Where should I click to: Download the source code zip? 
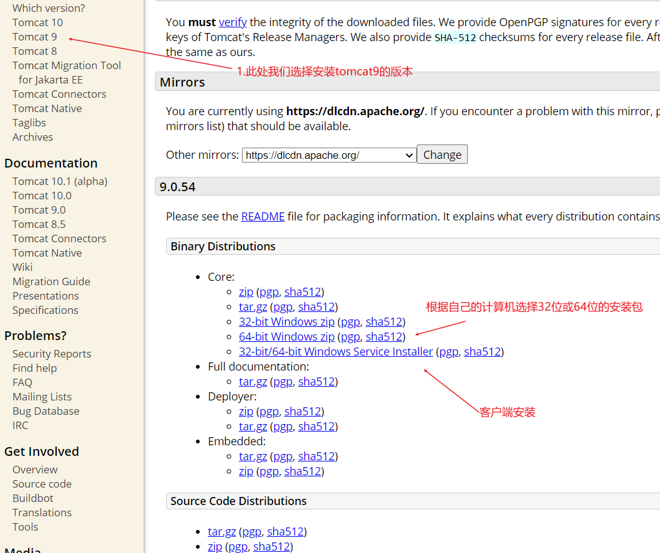click(x=215, y=547)
